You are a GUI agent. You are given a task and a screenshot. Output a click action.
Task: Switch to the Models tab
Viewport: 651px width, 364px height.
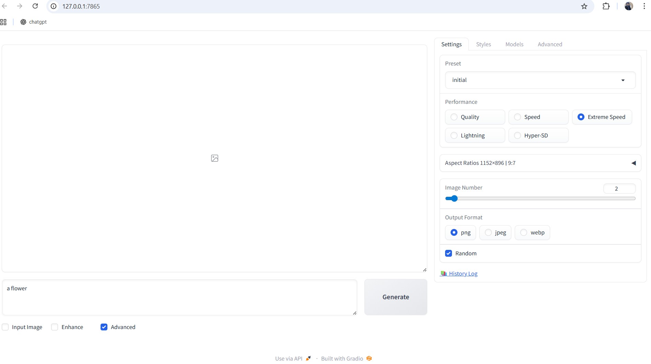[x=514, y=44]
